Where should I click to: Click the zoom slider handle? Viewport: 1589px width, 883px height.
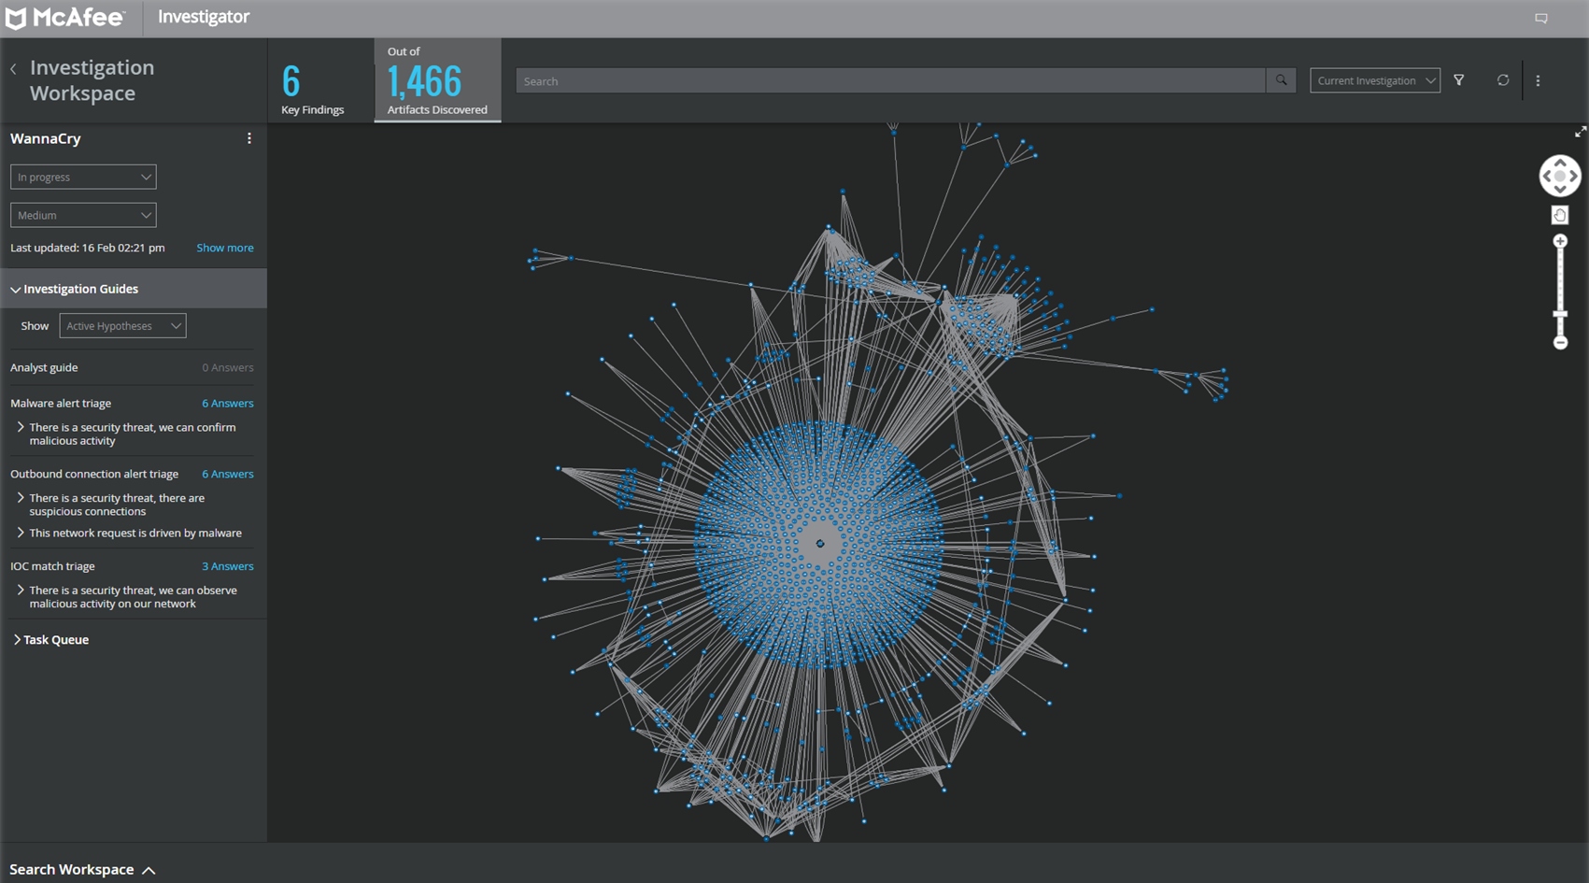(x=1559, y=314)
